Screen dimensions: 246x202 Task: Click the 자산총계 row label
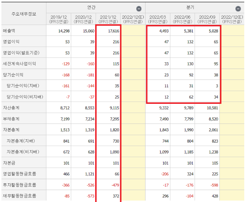(x=11, y=108)
